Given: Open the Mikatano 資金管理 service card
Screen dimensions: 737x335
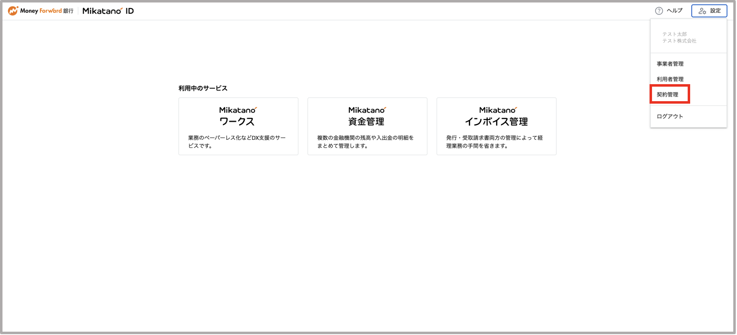Looking at the screenshot, I should (x=367, y=126).
